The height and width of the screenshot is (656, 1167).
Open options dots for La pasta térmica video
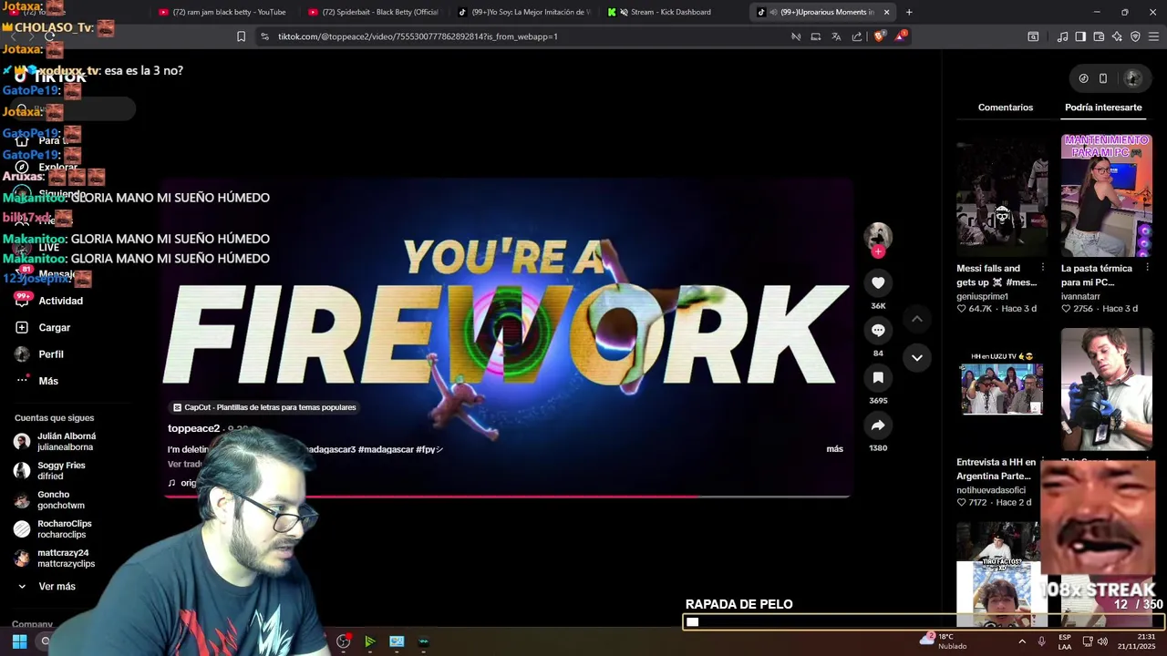pyautogui.click(x=1147, y=268)
